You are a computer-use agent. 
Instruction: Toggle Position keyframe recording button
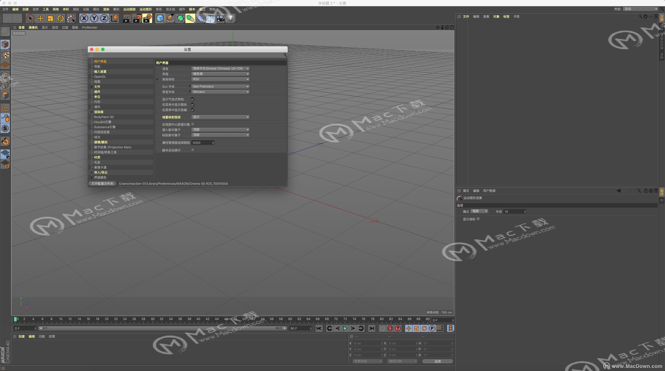coord(408,328)
